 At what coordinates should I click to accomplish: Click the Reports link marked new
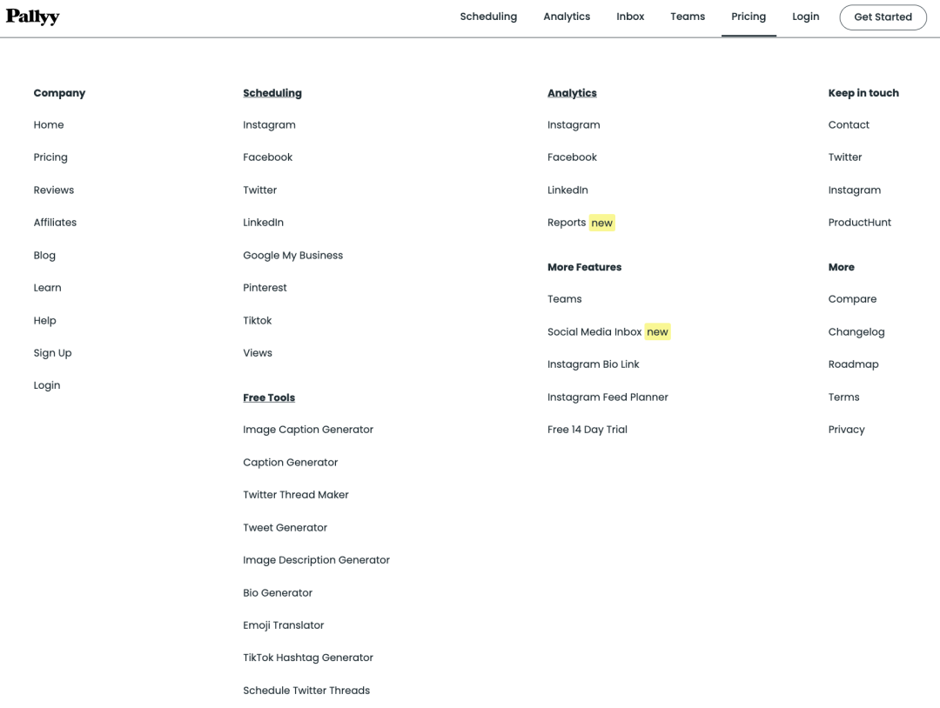[x=567, y=223]
